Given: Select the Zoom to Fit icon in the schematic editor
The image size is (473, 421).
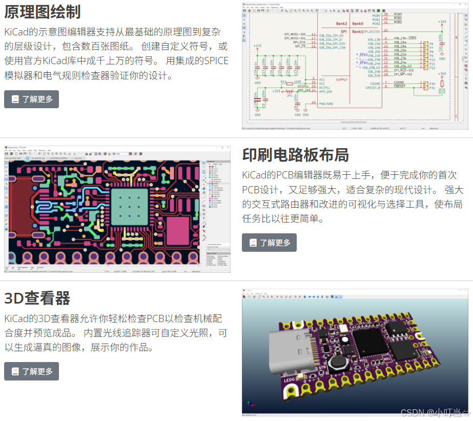Looking at the screenshot, I should [303, 11].
